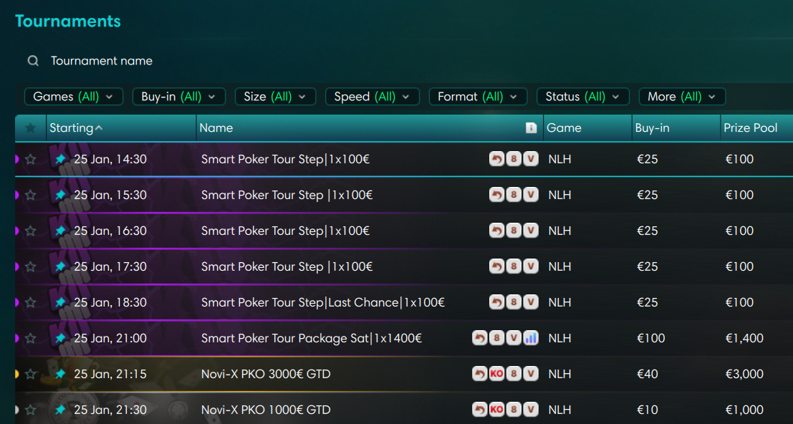This screenshot has width=793, height=424.
Task: Favorite the 14:30 Smart Poker Tour Step
Action: pos(30,159)
